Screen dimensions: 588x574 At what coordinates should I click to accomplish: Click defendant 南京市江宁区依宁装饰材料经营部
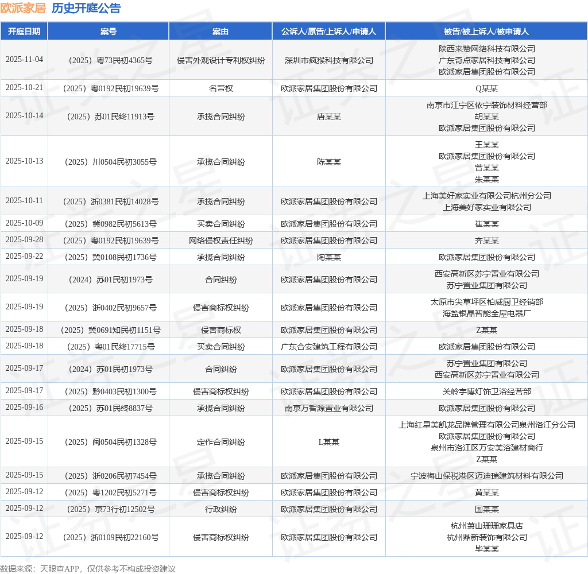[487, 106]
